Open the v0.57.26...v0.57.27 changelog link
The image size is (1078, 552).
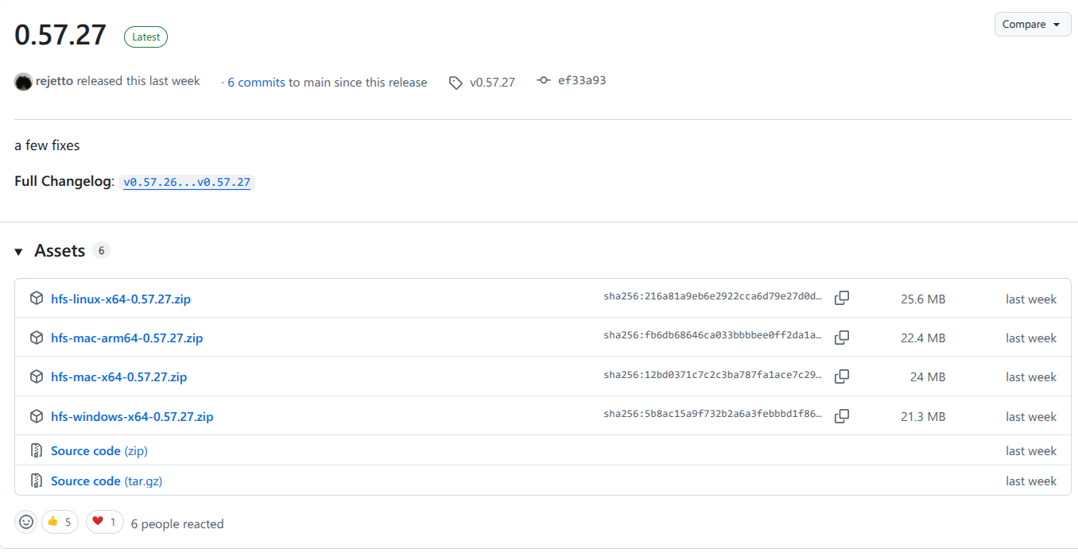[187, 183]
